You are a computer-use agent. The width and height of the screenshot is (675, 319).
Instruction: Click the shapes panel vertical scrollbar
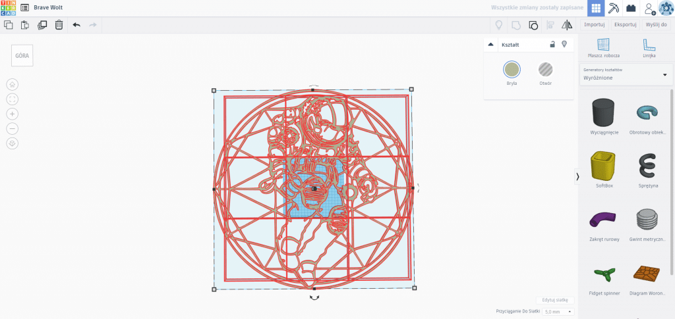click(x=672, y=182)
